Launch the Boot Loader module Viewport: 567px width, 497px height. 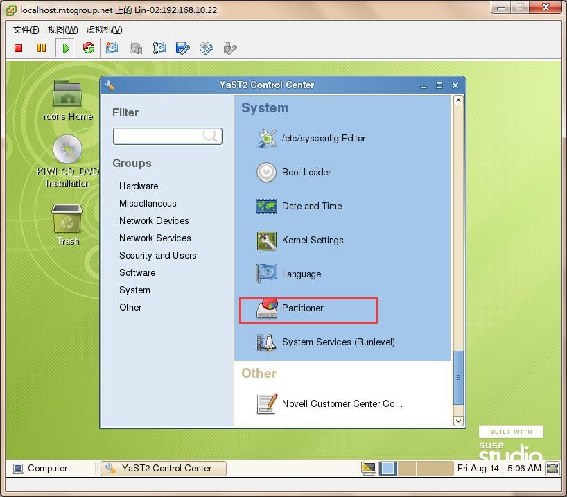(294, 173)
